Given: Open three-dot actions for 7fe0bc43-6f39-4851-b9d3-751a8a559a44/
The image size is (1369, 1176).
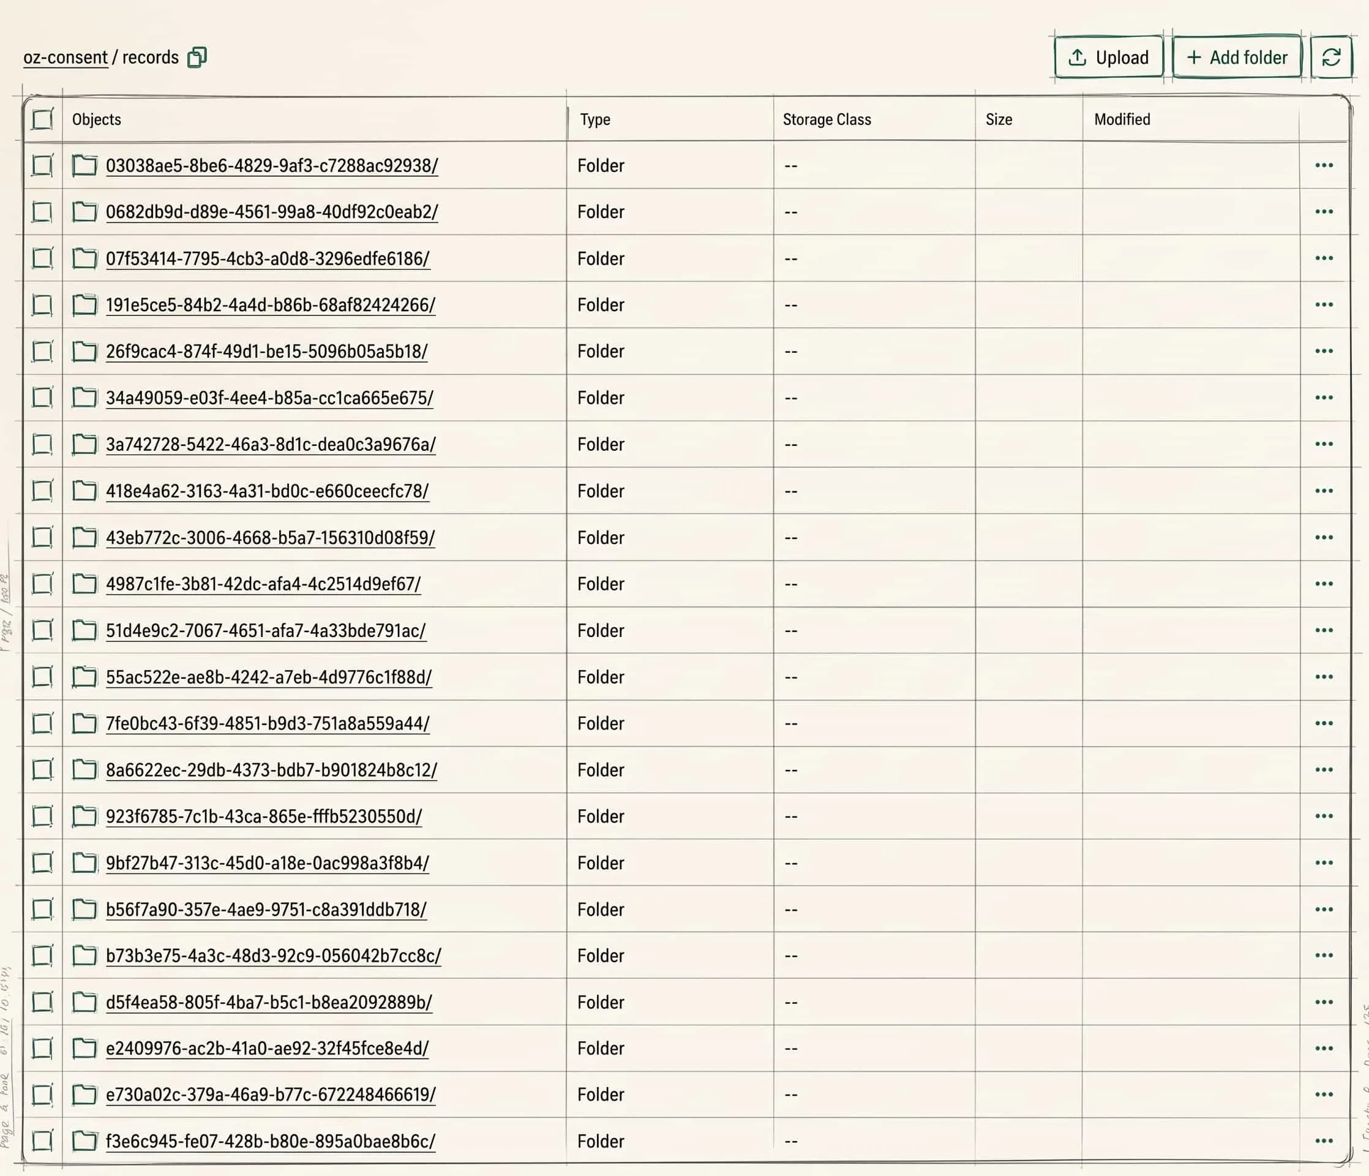Looking at the screenshot, I should click(x=1324, y=724).
